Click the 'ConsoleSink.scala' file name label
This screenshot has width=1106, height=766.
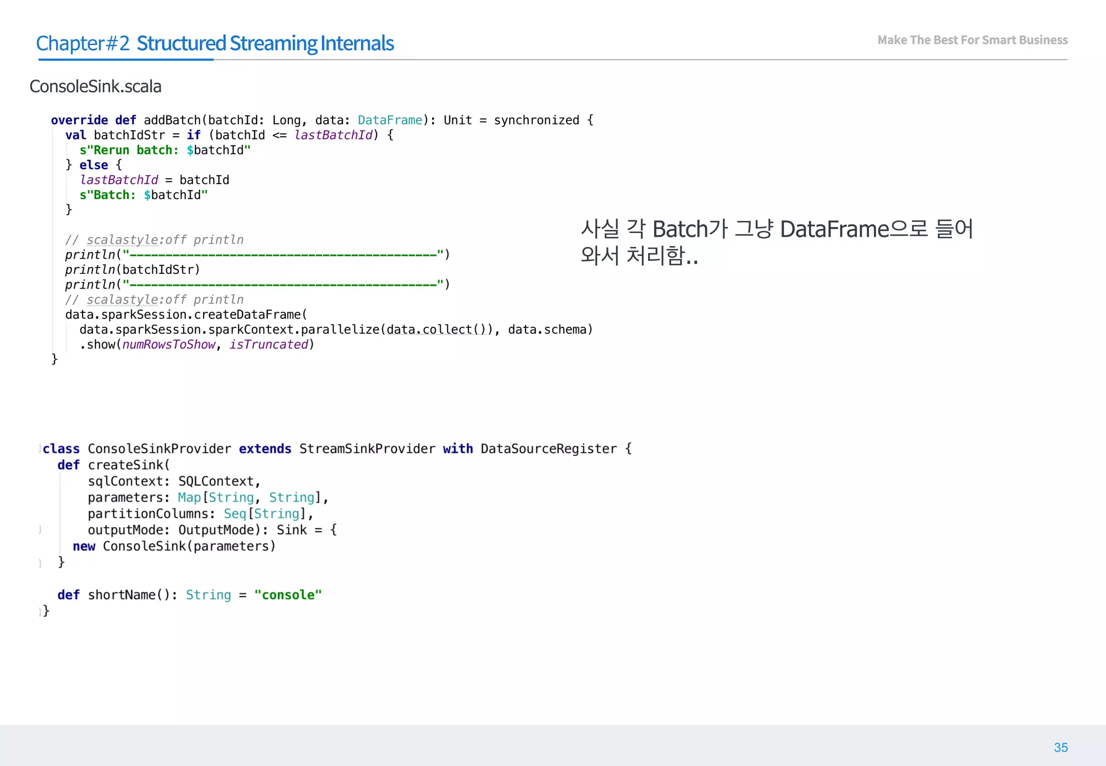point(96,86)
